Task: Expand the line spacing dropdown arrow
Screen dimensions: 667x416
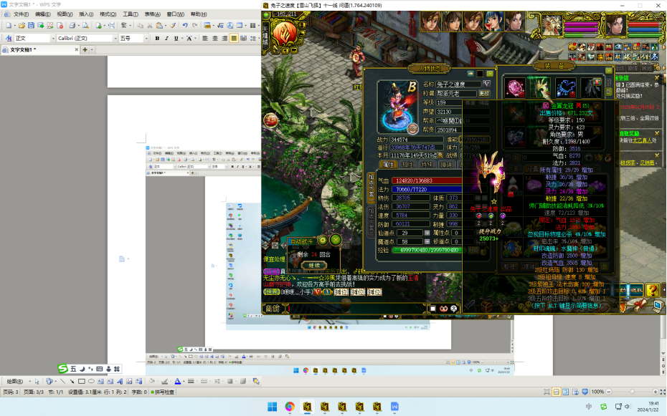Action: 258,38
